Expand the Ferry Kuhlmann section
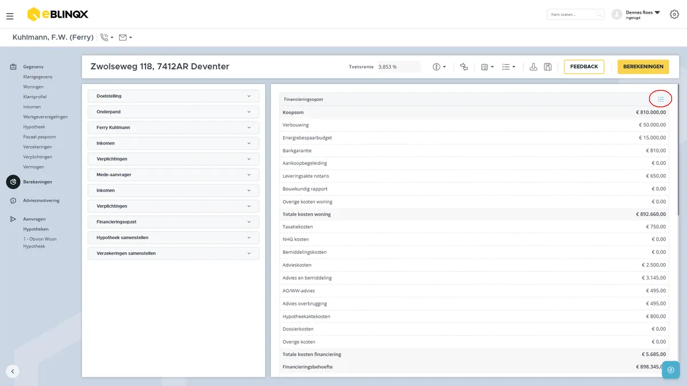Viewport: 687px width, 386px height. point(173,128)
